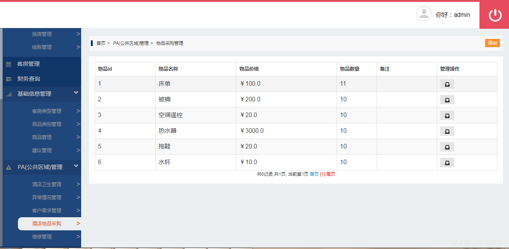Open the 首页 breadcrumb link
509x249 pixels.
click(100, 43)
